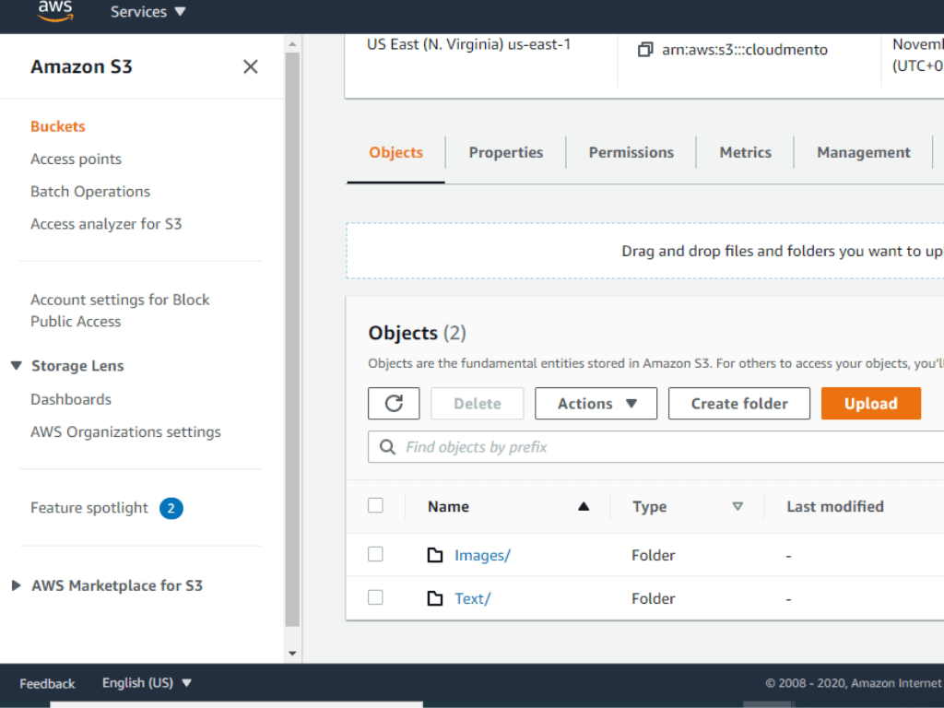
Task: Click the Text/ folder icon
Action: 435,597
